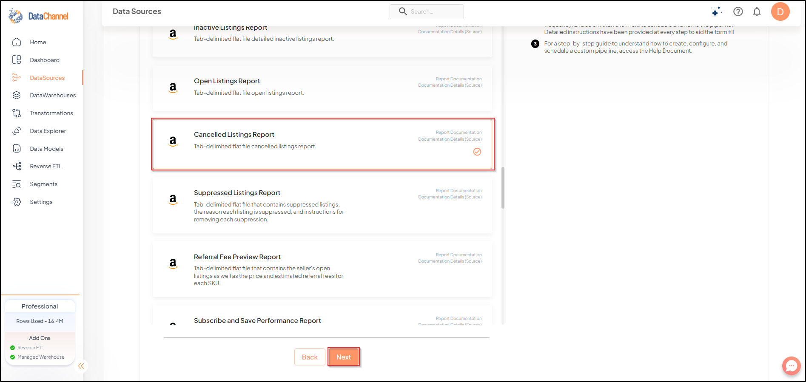Open the help question mark icon
806x382 pixels.
coord(738,11)
